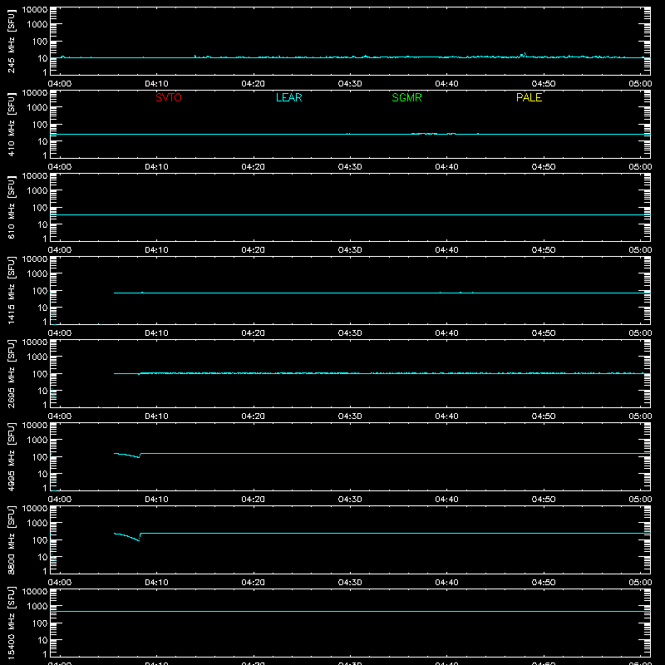This screenshot has width=665, height=665.
Task: Click the "610 MHz [SFU]" axis label
Action: 11,208
